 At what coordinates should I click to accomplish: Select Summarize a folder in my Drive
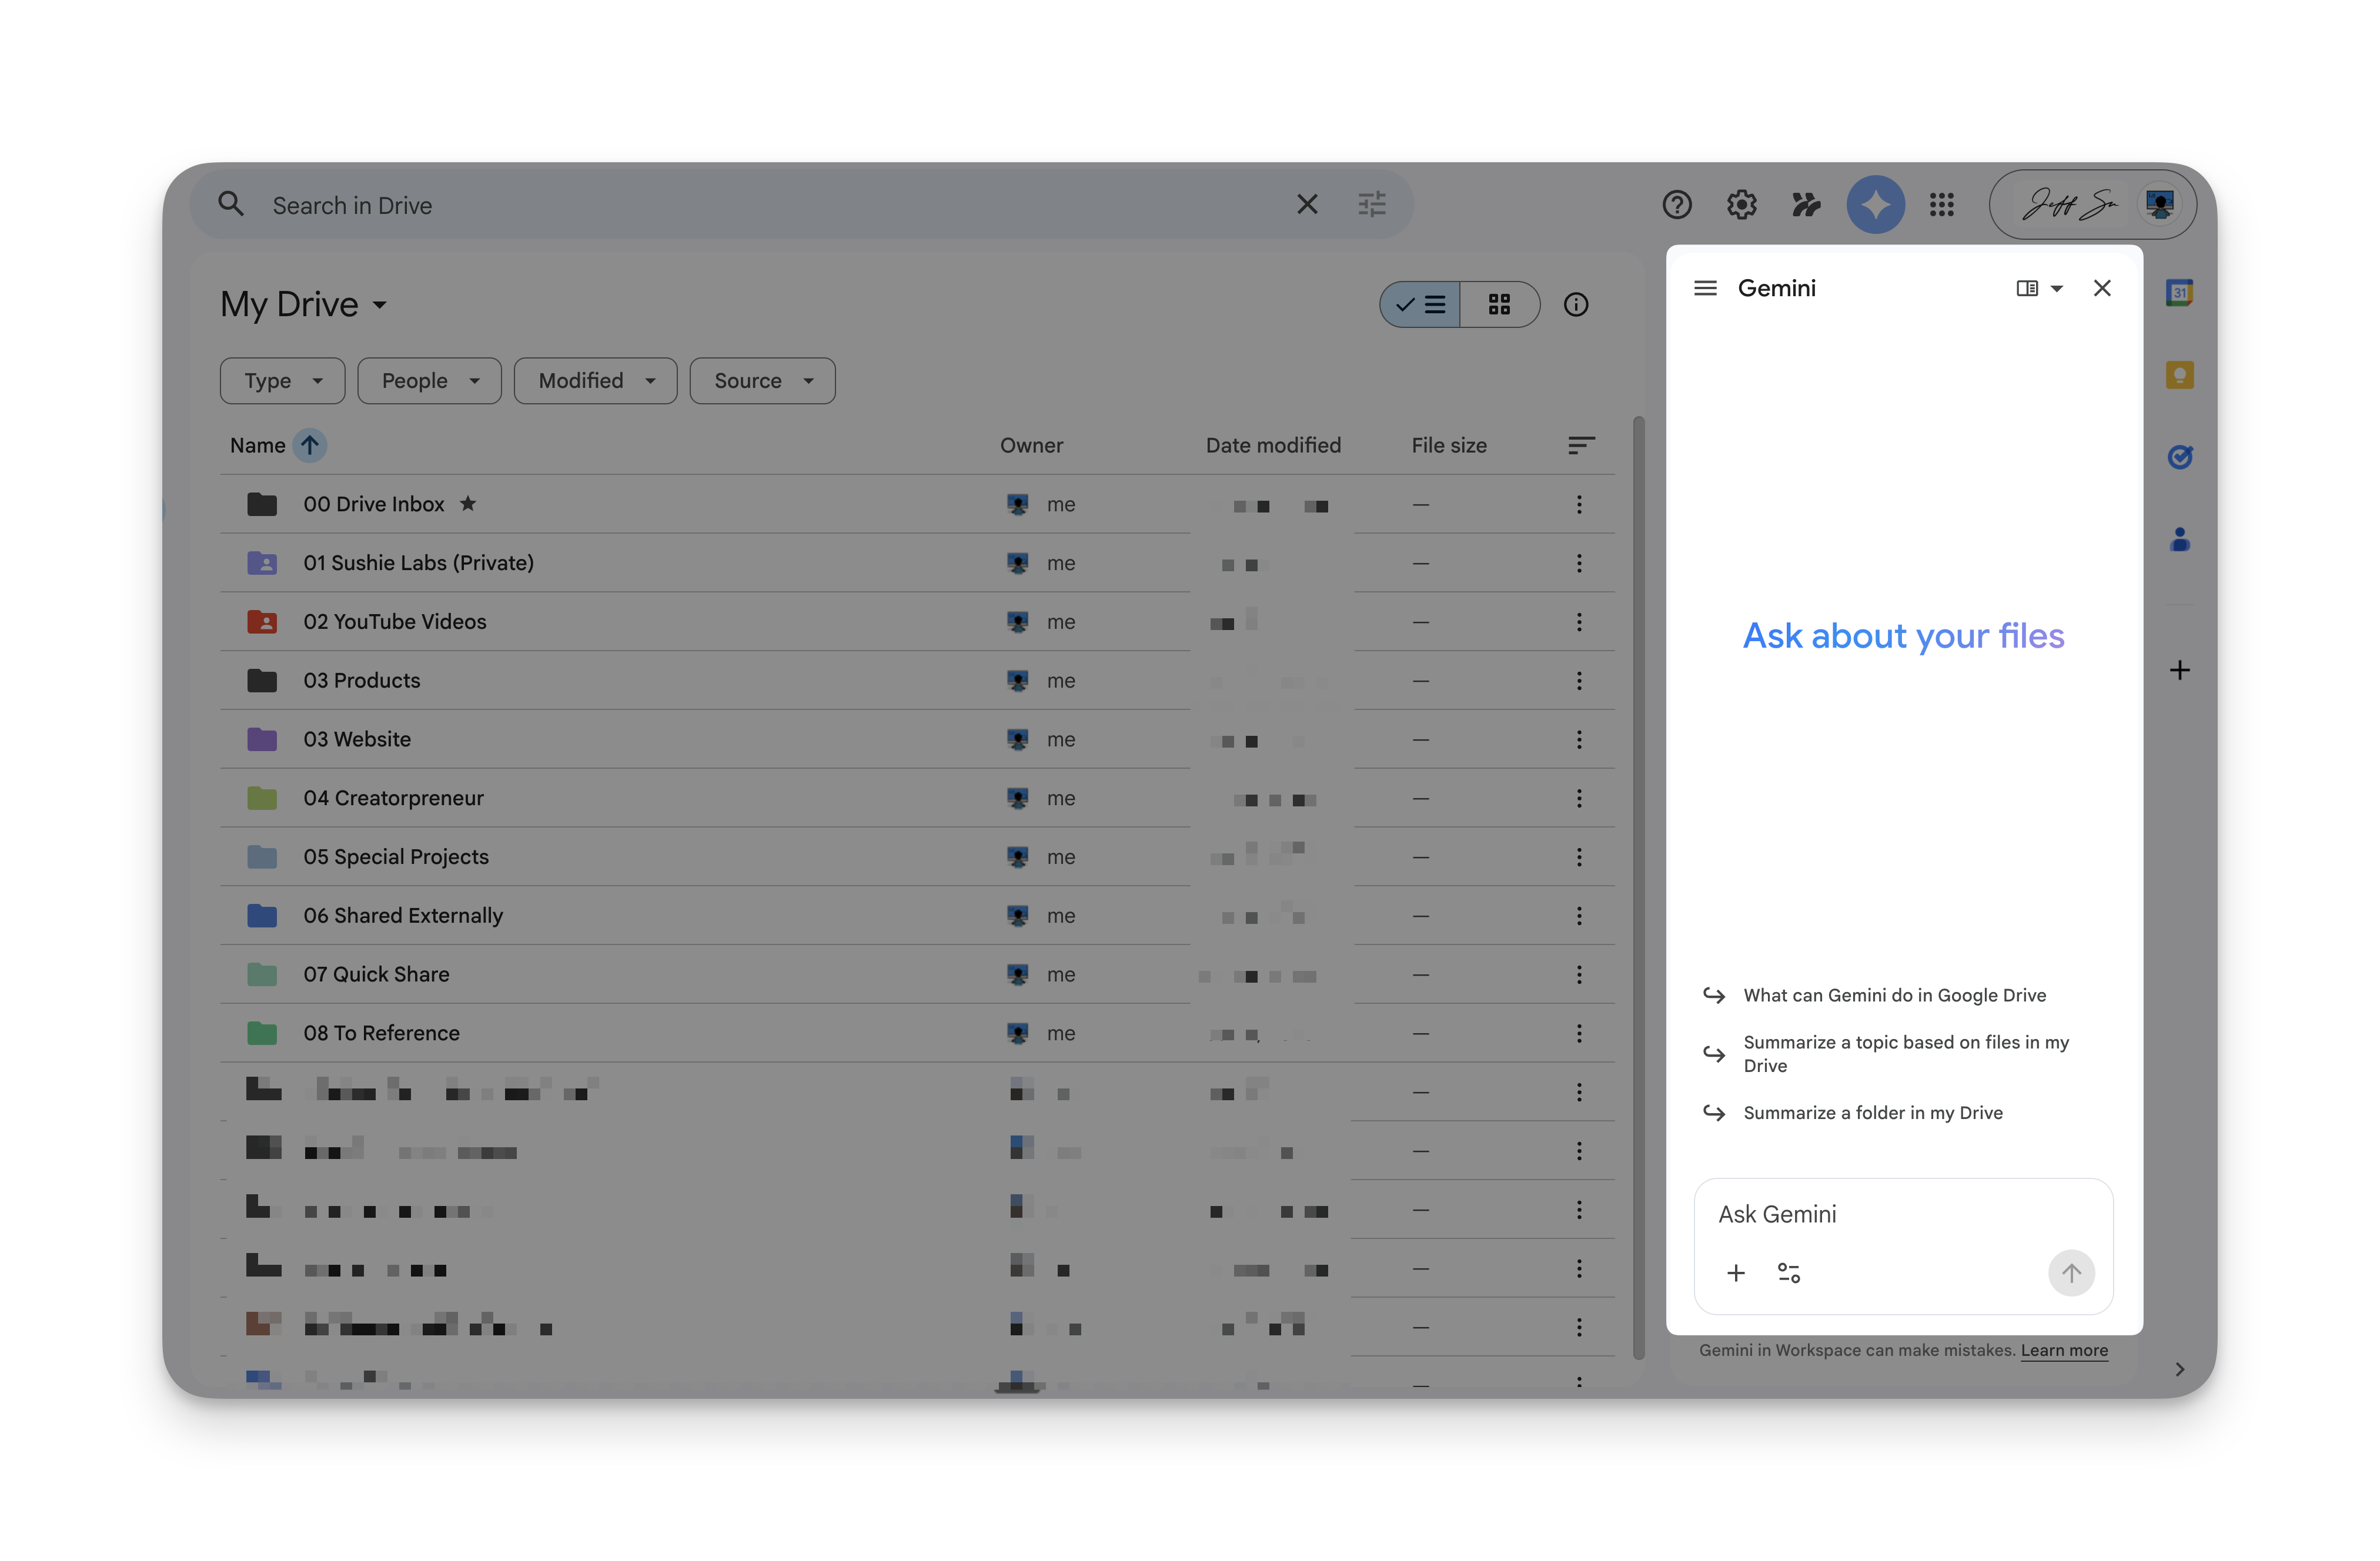pyautogui.click(x=1873, y=1113)
